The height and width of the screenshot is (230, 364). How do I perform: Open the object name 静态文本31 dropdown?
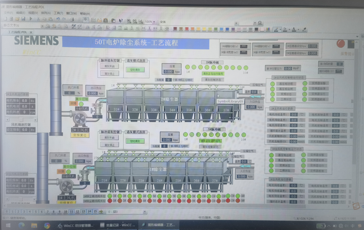point(42,26)
